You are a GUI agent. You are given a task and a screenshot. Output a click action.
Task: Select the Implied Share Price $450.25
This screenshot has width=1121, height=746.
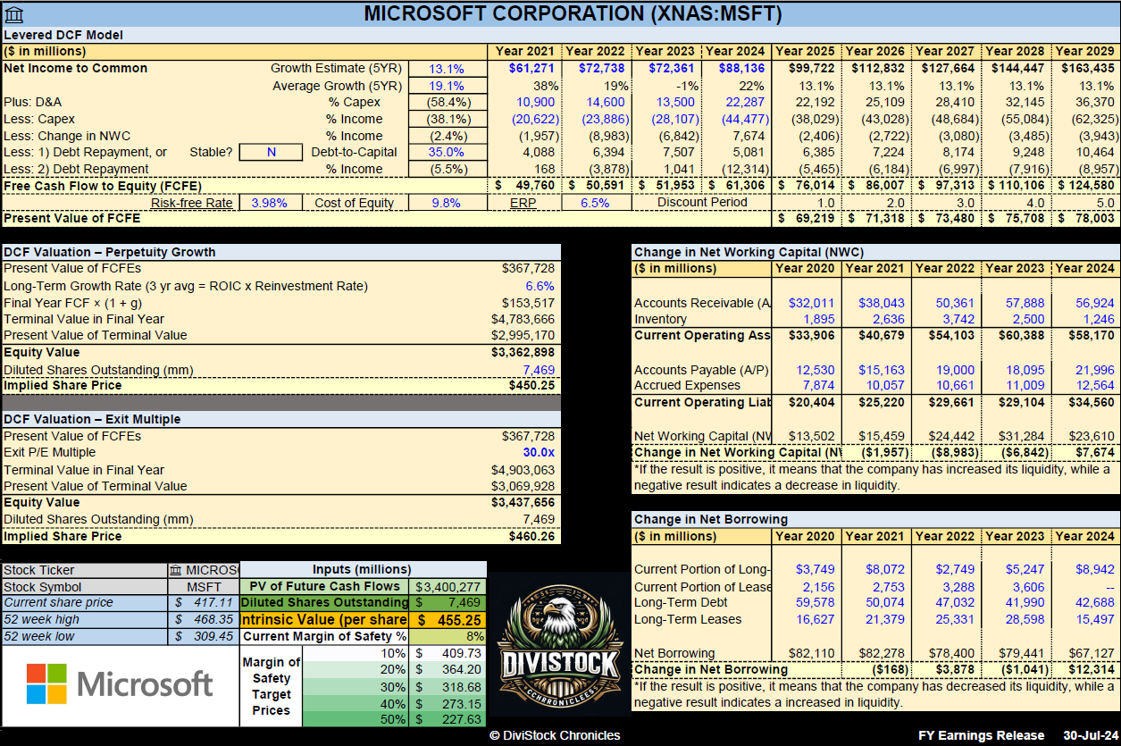(x=533, y=386)
